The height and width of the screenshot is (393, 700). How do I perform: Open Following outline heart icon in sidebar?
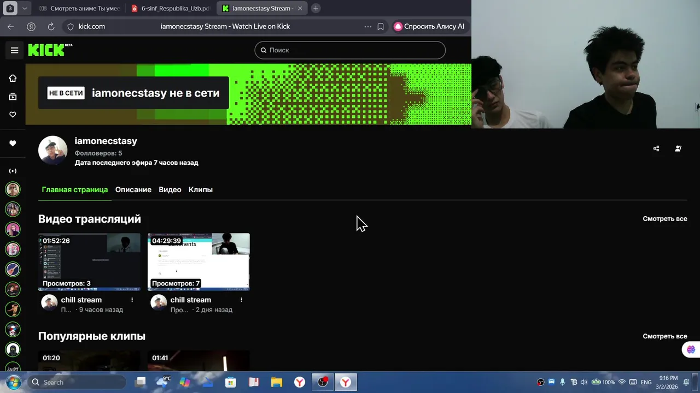(13, 115)
